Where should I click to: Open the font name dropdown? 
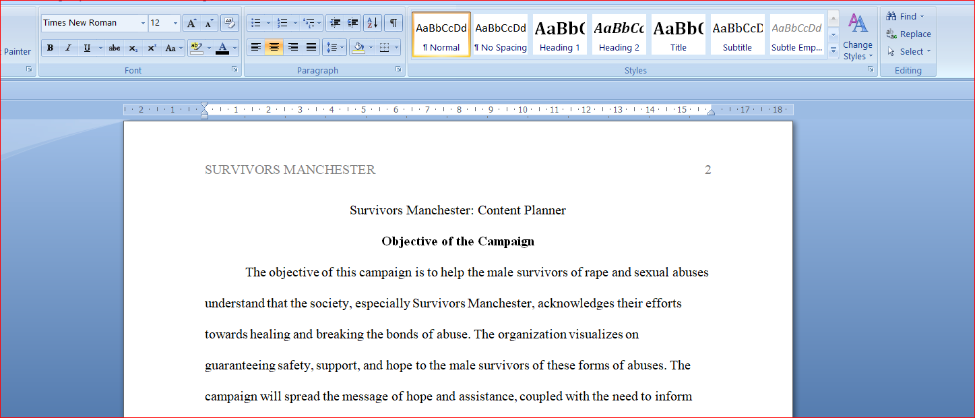click(x=143, y=23)
